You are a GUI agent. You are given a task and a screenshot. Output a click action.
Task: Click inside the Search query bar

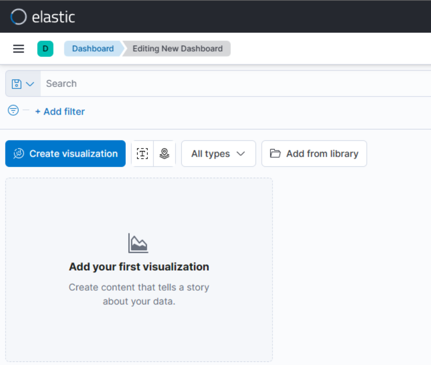157,83
